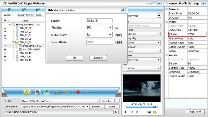Click the Length field in Bitrate Calculator
The width and height of the screenshot is (208, 117).
pos(99,21)
